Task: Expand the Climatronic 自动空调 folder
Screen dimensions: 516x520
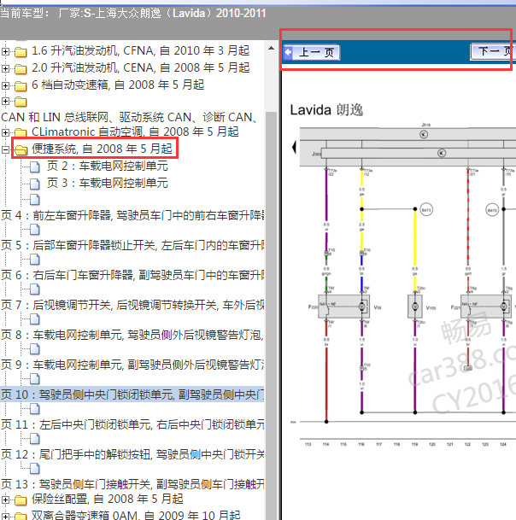Action: click(x=5, y=132)
